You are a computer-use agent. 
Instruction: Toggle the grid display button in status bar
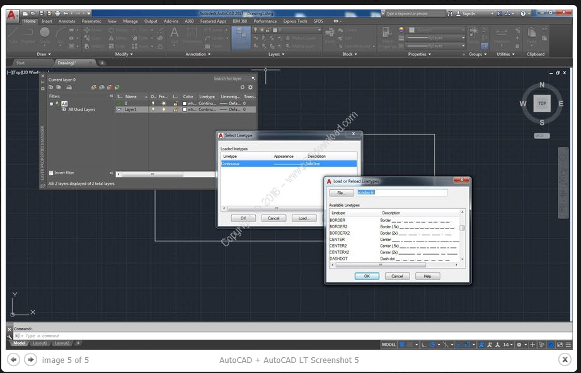click(x=402, y=345)
